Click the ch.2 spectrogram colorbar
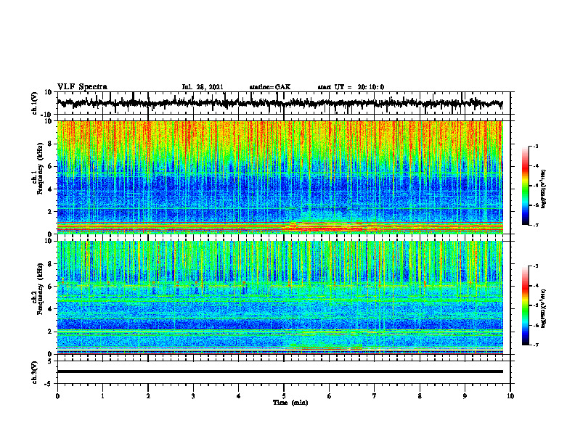 [x=525, y=305]
